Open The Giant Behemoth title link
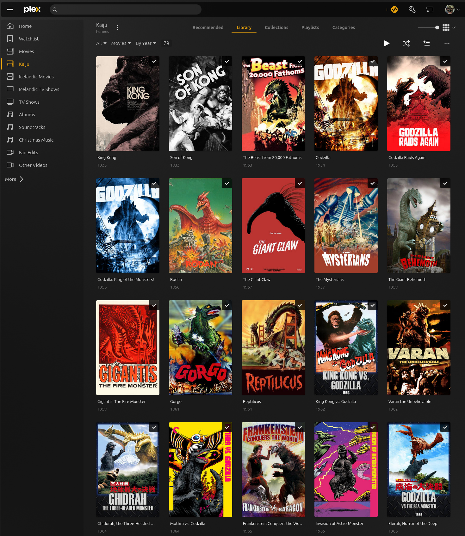The height and width of the screenshot is (536, 465). click(x=407, y=279)
